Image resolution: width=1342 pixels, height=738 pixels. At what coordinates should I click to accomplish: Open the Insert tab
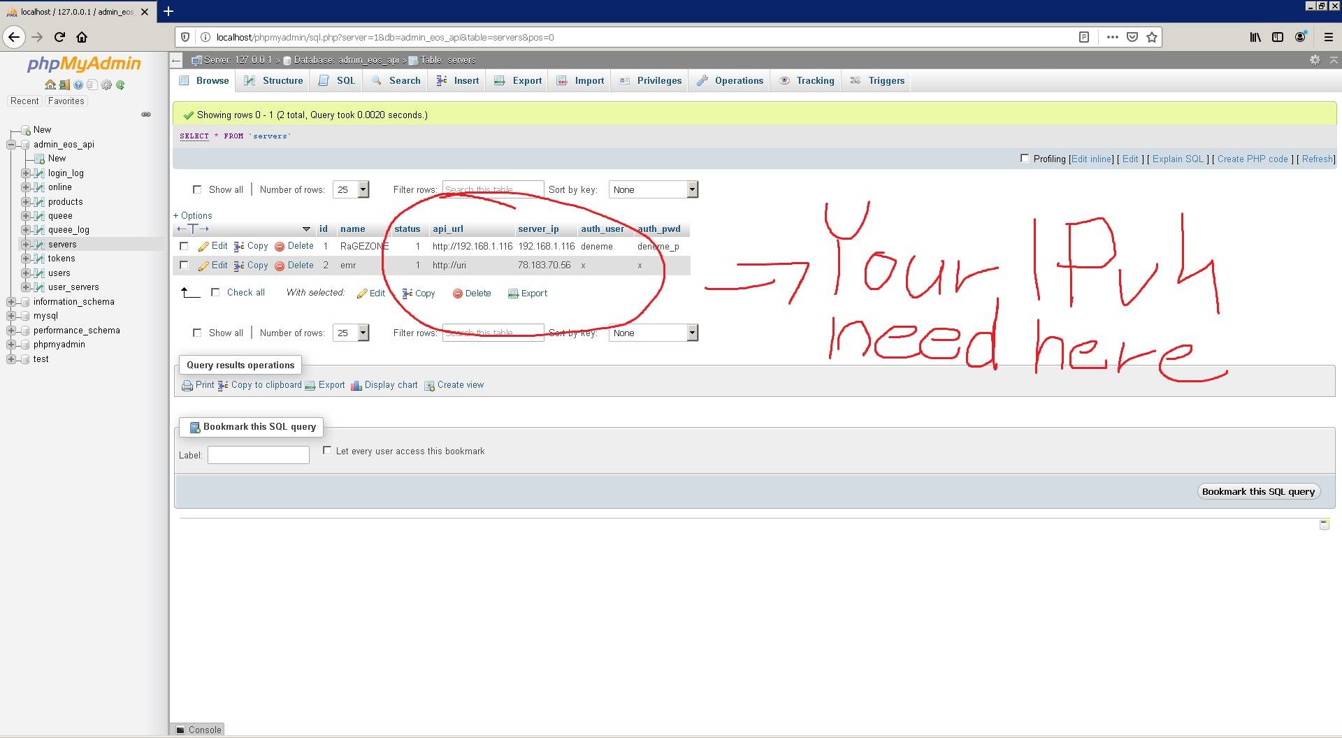click(x=458, y=81)
